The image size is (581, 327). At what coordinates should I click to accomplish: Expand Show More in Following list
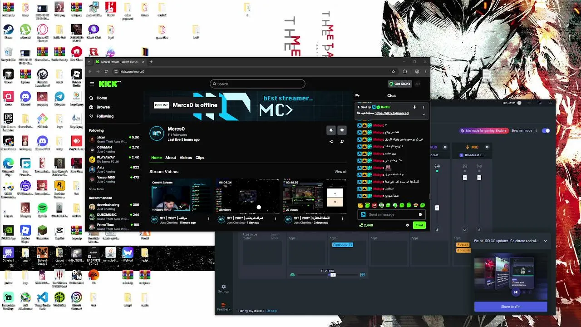coord(96,189)
